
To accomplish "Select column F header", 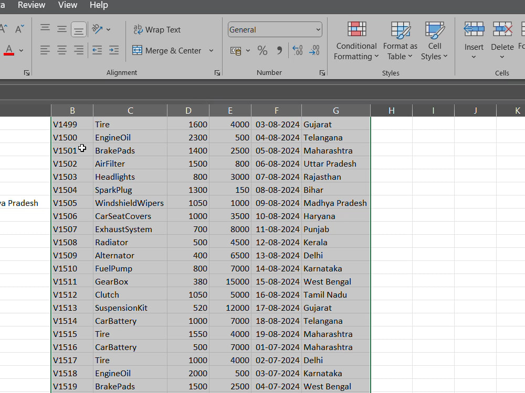I will click(x=276, y=111).
